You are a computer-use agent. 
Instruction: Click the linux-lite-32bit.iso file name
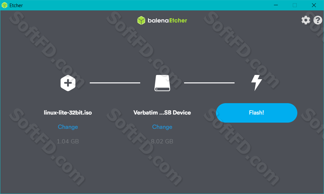(x=68, y=113)
